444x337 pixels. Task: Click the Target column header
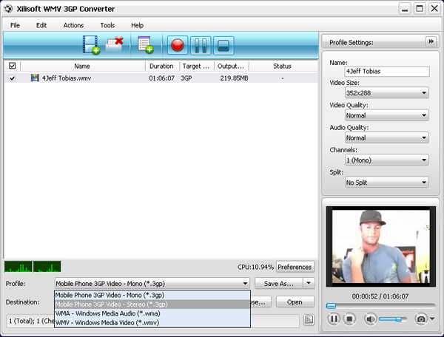coord(196,66)
